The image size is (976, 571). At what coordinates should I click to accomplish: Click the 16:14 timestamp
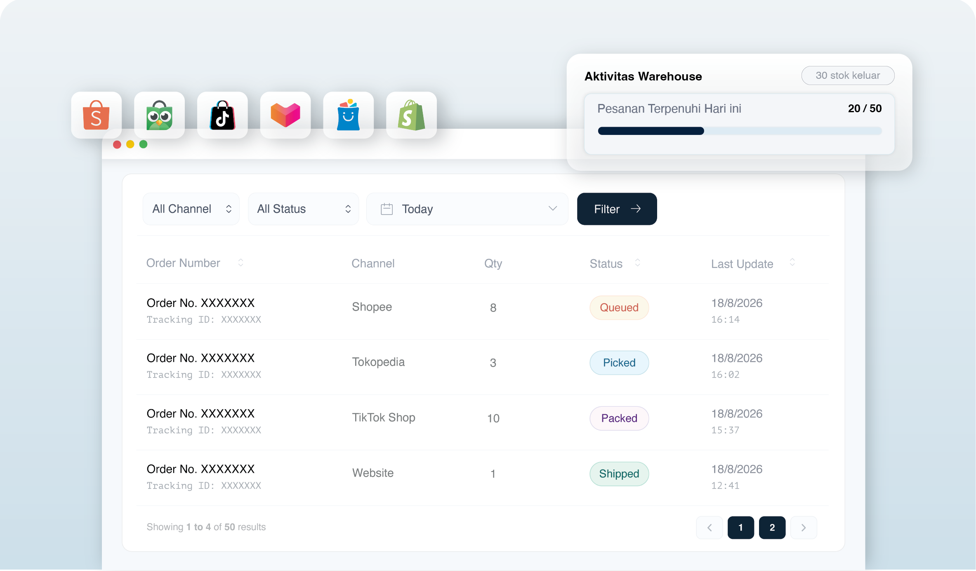click(725, 319)
